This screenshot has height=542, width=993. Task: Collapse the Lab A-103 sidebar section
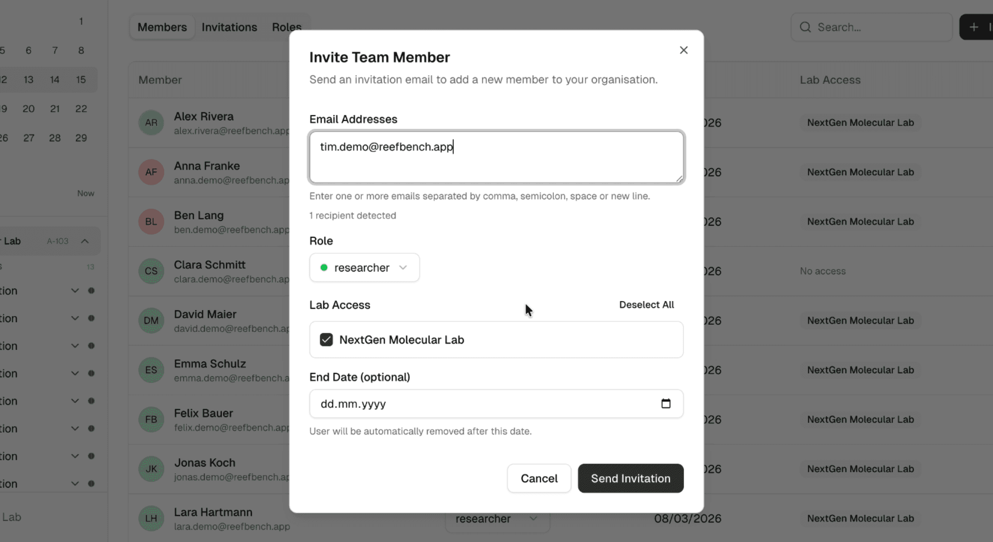84,241
